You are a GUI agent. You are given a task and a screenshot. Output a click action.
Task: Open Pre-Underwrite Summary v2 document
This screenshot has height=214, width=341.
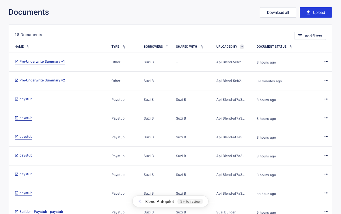42,81
